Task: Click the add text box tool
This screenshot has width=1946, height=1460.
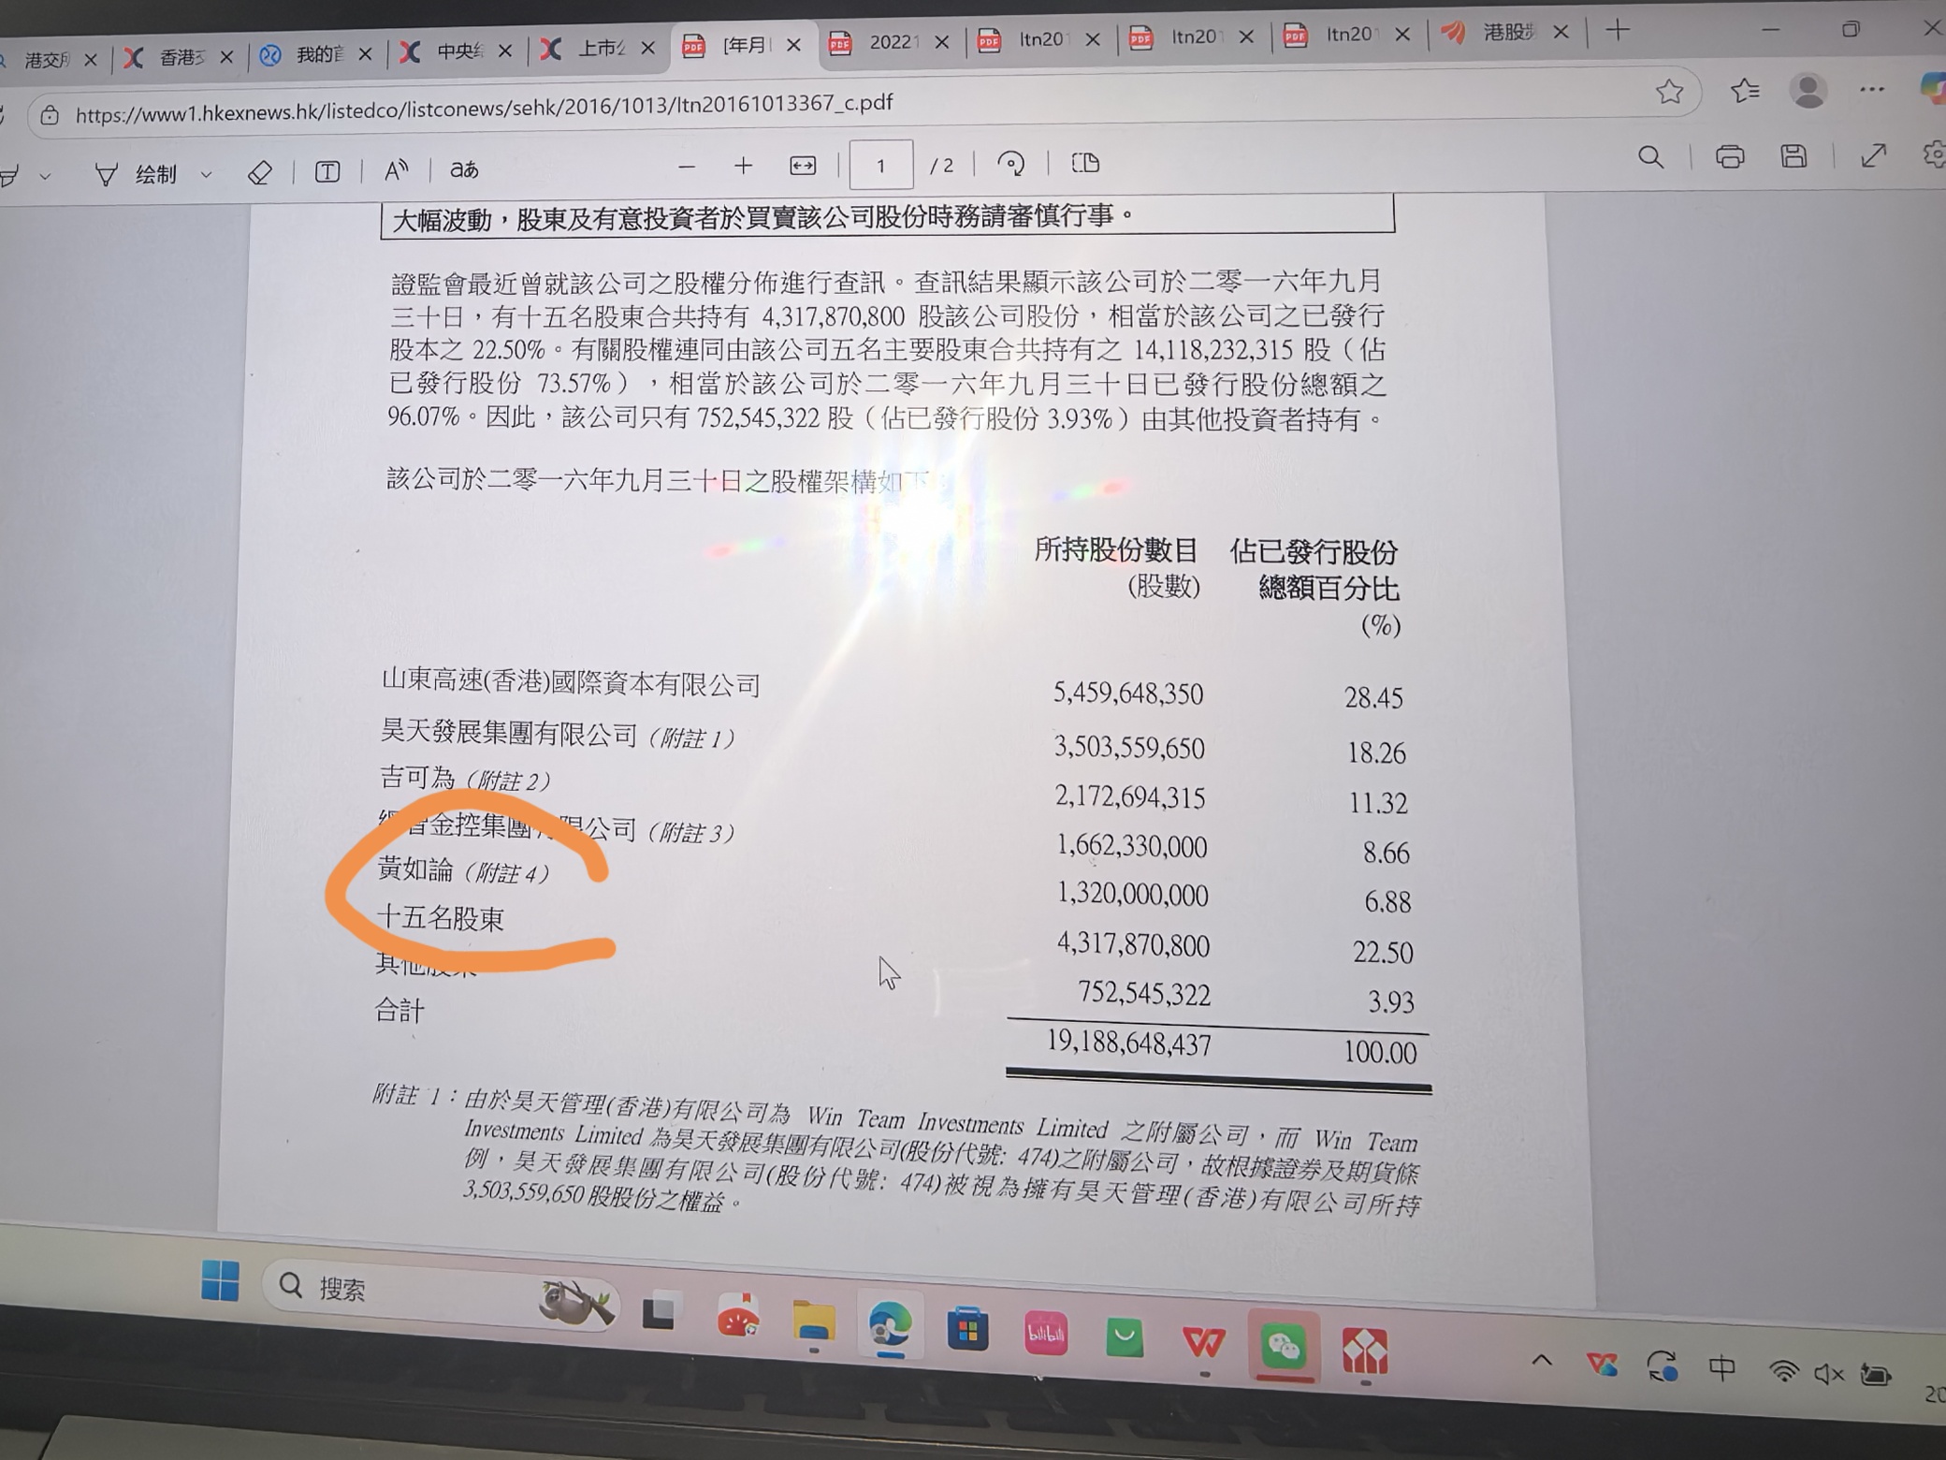Action: tap(327, 171)
